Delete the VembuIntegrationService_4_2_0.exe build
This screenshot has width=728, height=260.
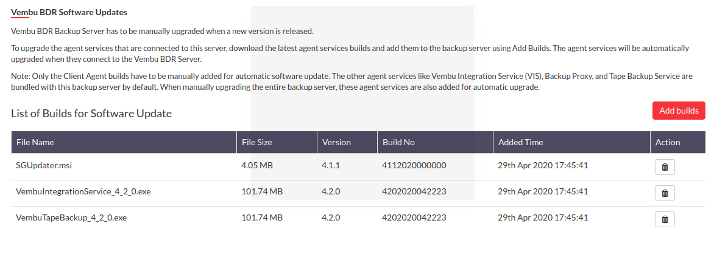click(x=665, y=193)
